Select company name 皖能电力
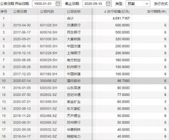Image resolution: width=169 pixels, height=140 pixels. pos(74,136)
